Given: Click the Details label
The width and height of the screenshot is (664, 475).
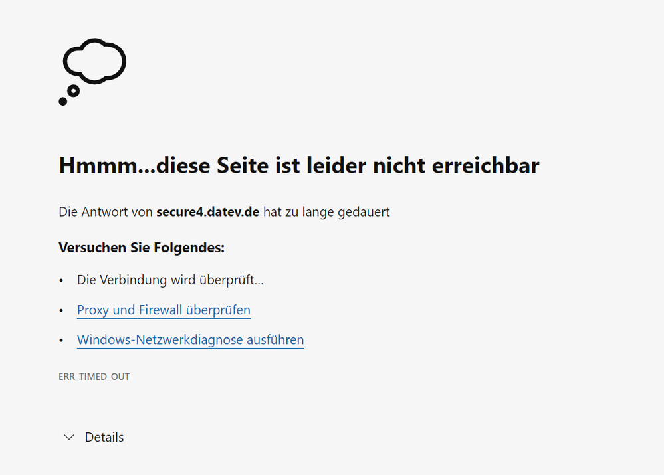Looking at the screenshot, I should (x=104, y=437).
